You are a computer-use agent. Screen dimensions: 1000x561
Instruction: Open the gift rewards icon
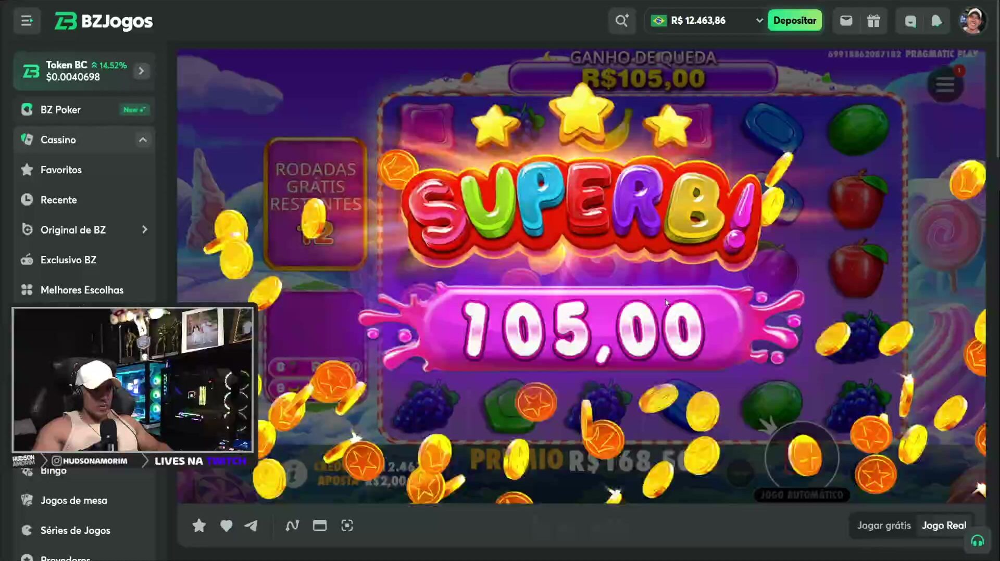pyautogui.click(x=873, y=21)
